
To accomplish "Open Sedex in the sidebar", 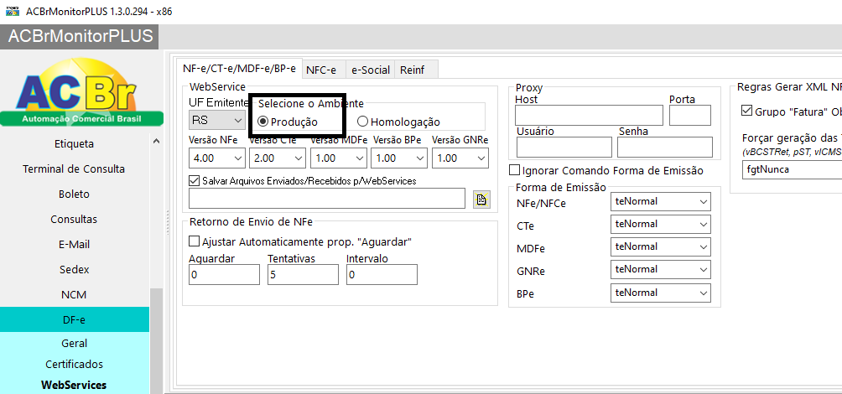I will click(x=74, y=270).
